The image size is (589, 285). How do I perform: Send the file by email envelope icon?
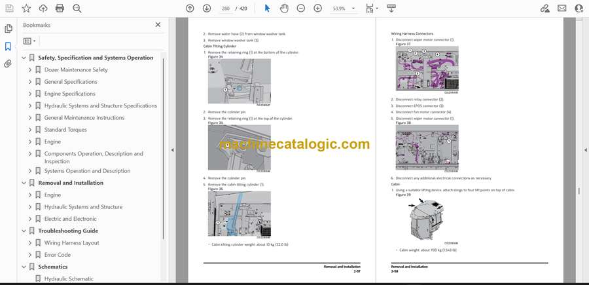coord(562,9)
